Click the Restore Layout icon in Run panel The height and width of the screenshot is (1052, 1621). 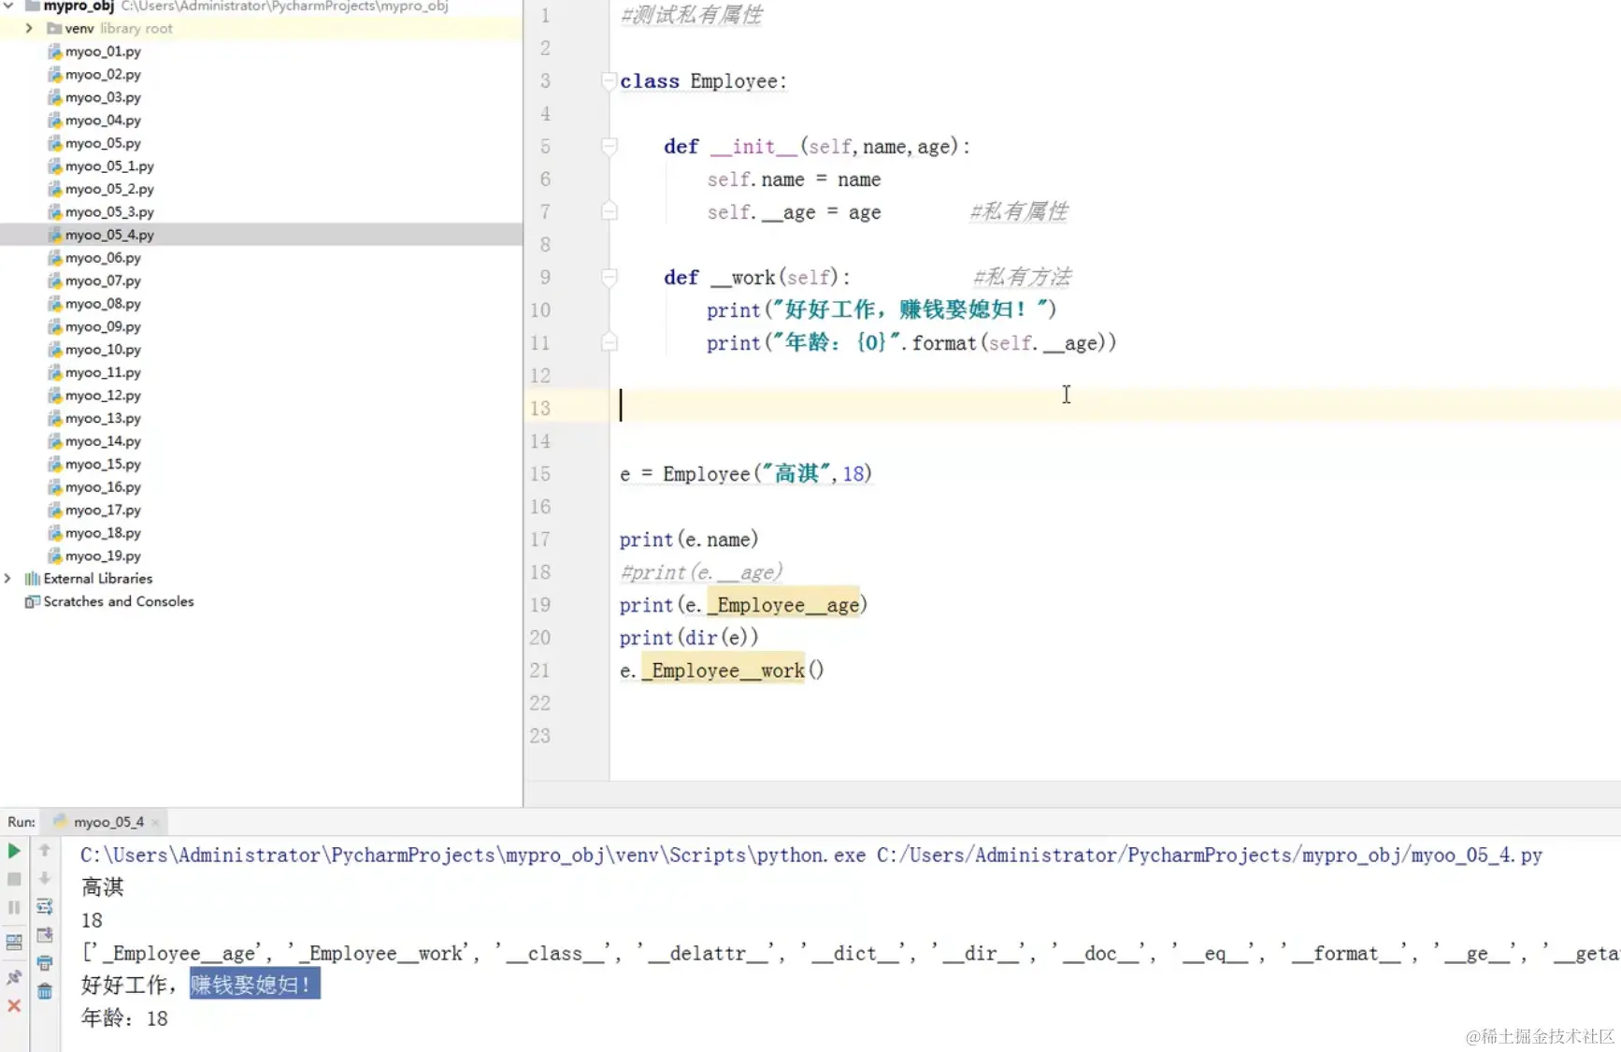14,943
